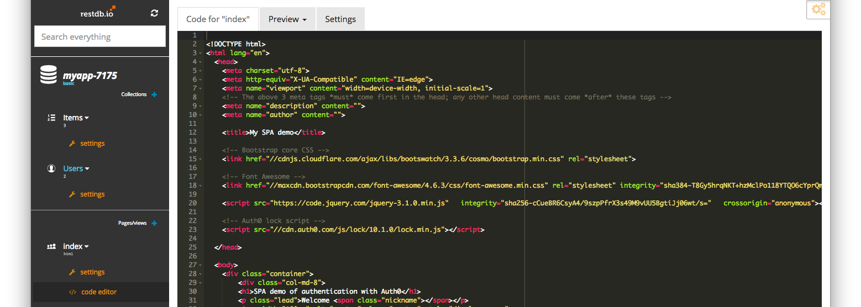Collapse the body tag on line 27
861x307 pixels.
click(202, 265)
